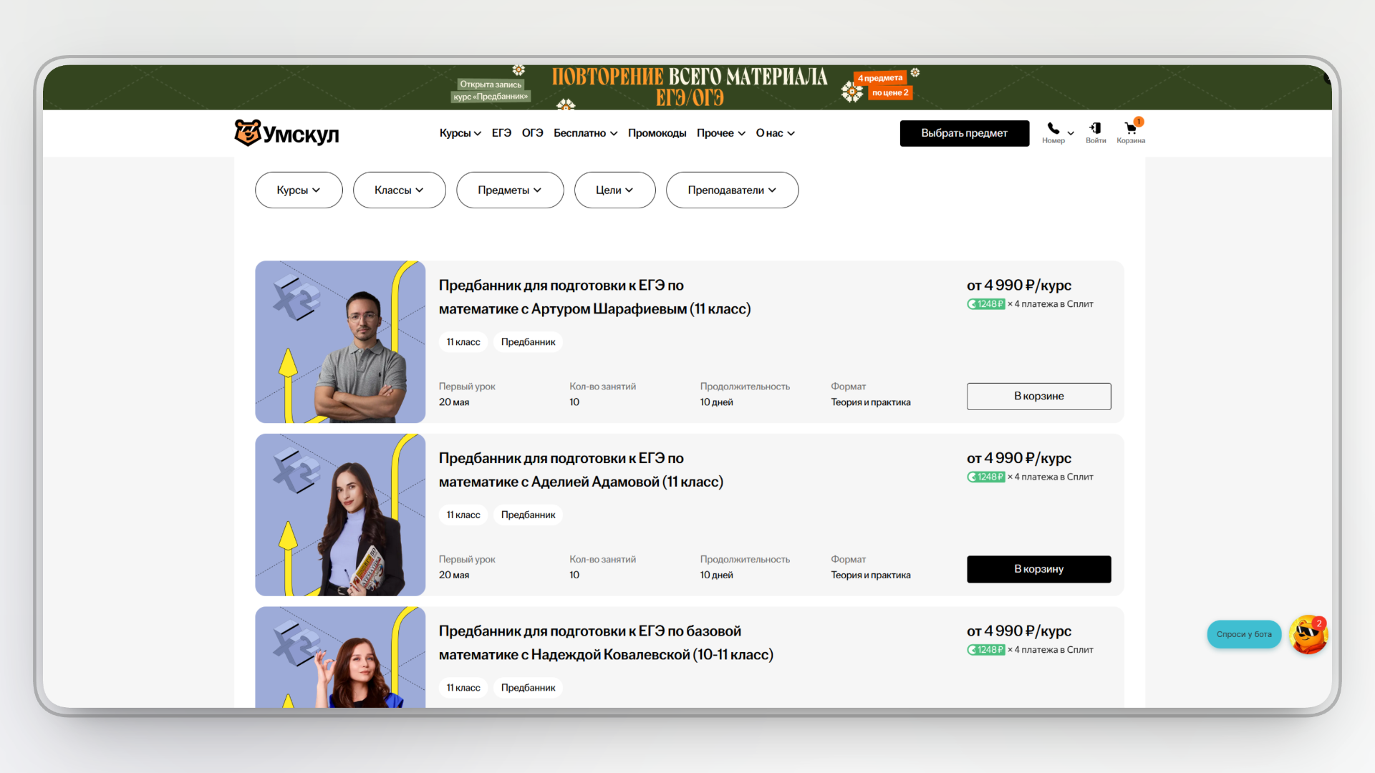The image size is (1375, 773).
Task: Expand the Прочее navigation dropdown
Action: 721,133
